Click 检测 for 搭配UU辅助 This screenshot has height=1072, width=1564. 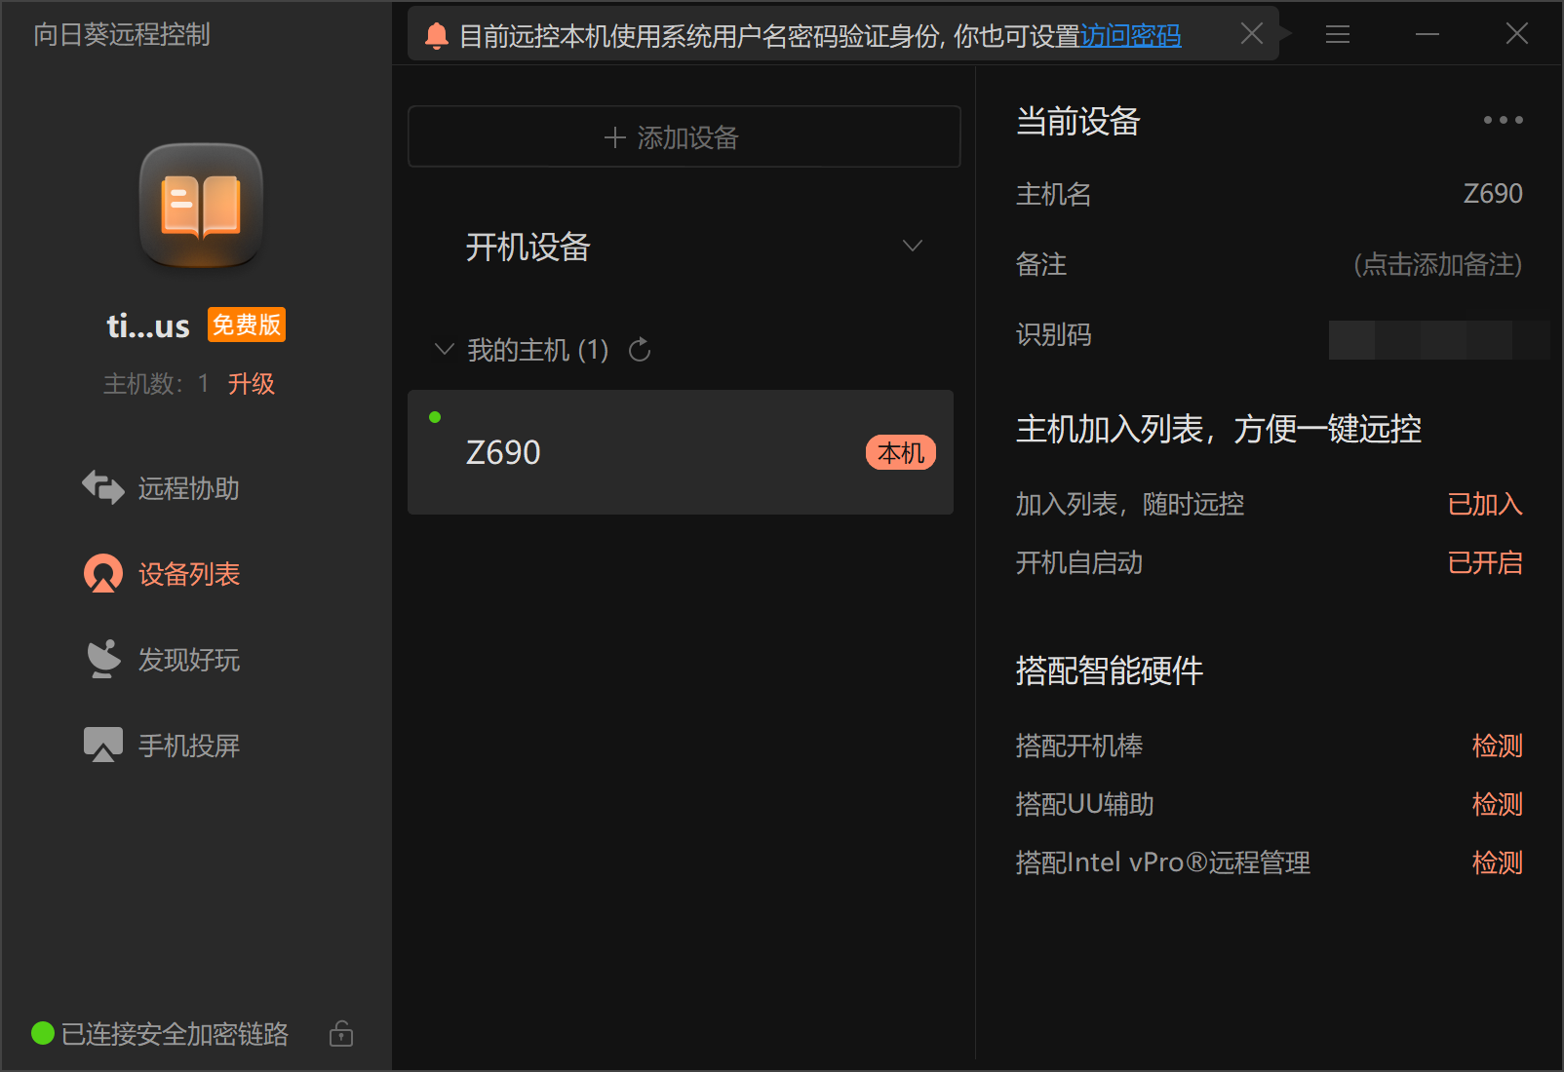pos(1498,804)
